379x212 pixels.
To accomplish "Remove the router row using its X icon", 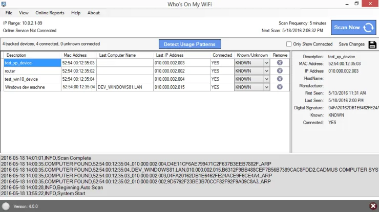I will [280, 71].
